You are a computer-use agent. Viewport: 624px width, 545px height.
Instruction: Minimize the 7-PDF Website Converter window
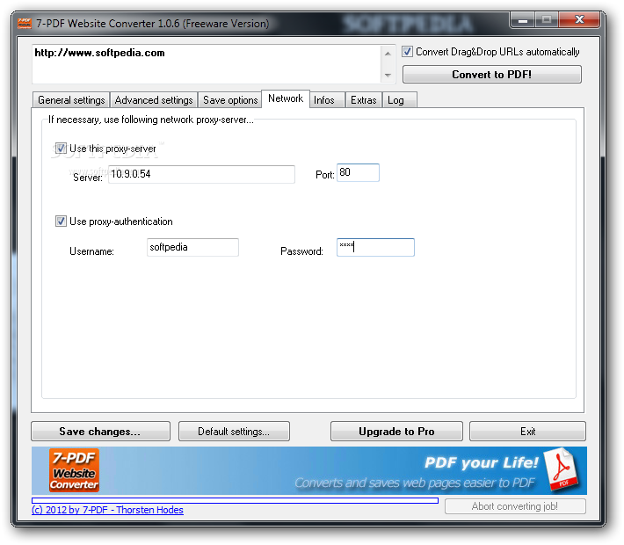(523, 20)
